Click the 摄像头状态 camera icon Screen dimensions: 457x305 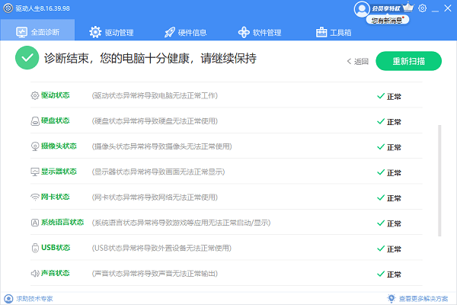click(34, 146)
